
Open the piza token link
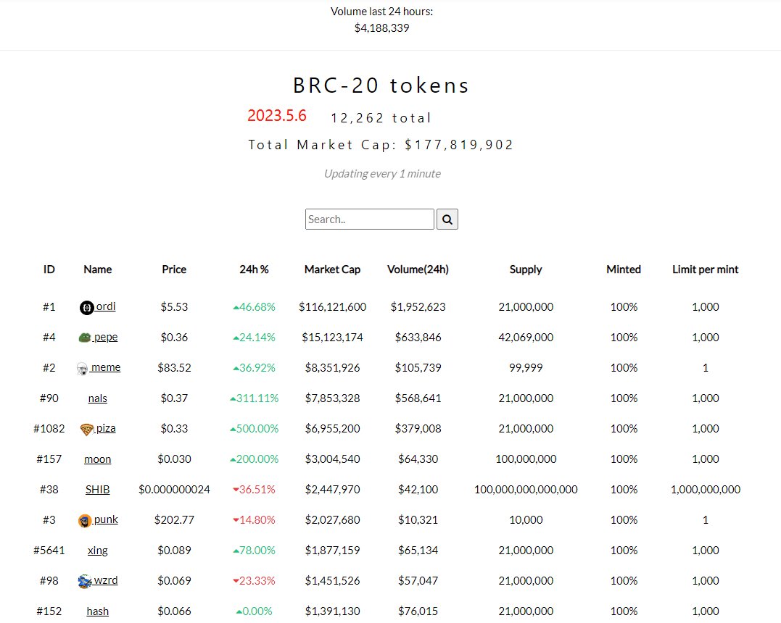pyautogui.click(x=106, y=428)
